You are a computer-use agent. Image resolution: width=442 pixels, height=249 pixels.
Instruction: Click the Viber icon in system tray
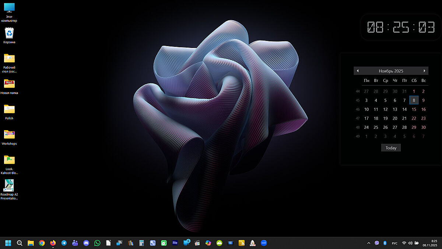pyautogui.click(x=377, y=243)
